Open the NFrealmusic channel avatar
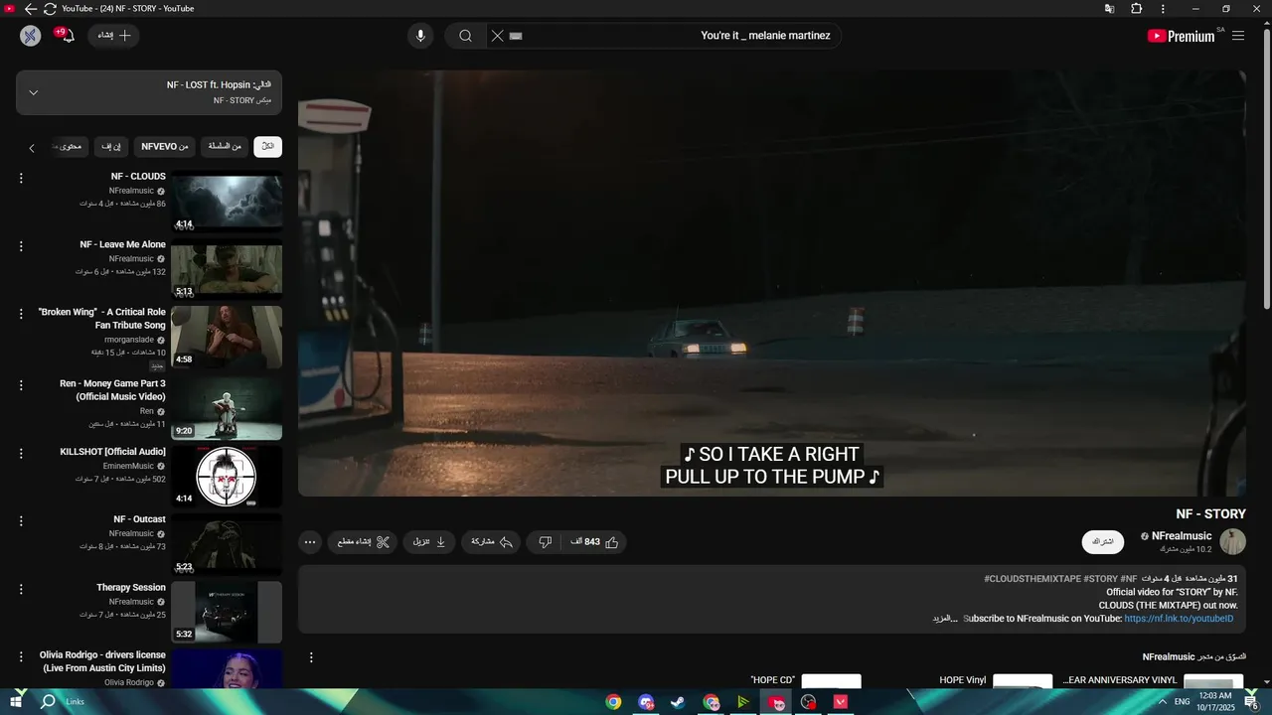 [1233, 542]
